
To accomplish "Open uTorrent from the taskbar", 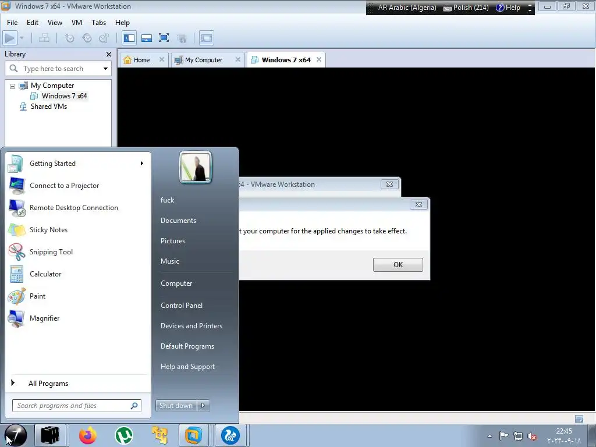I will pyautogui.click(x=124, y=435).
